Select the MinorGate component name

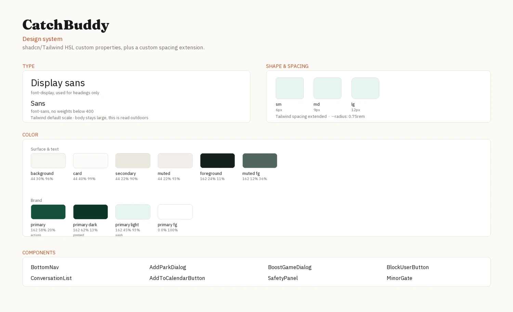coord(399,278)
